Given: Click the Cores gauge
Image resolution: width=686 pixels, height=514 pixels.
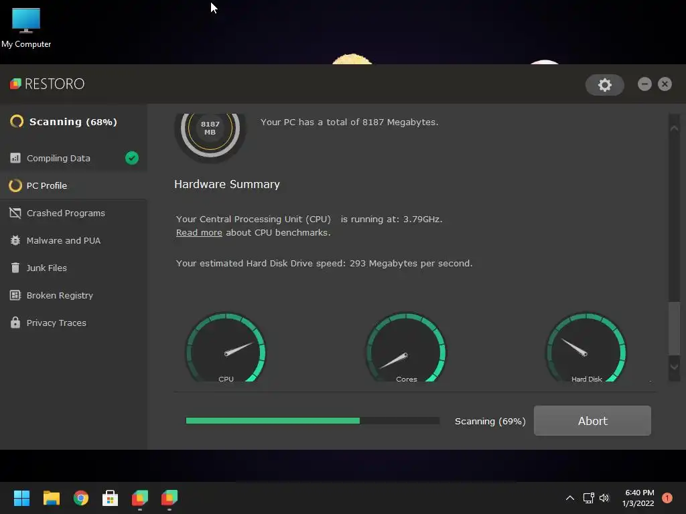Looking at the screenshot, I should 407,347.
